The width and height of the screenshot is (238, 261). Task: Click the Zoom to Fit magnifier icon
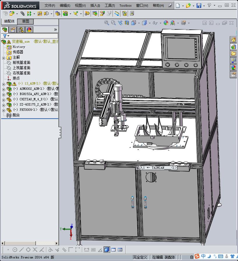(x=107, y=23)
